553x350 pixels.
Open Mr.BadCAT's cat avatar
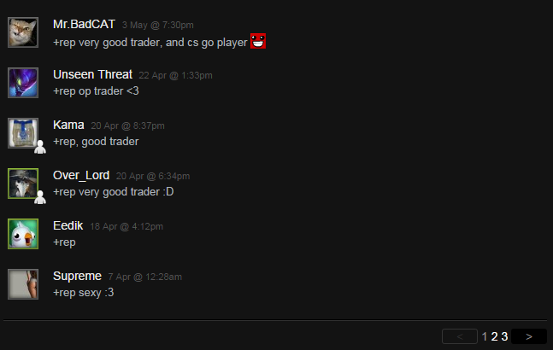(23, 32)
